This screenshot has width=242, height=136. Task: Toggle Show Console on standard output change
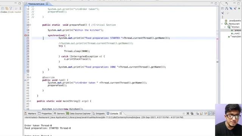(209, 113)
